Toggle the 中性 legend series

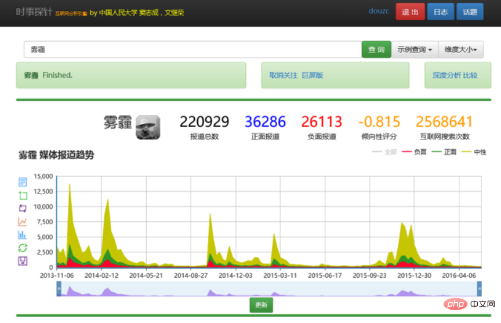(x=474, y=152)
